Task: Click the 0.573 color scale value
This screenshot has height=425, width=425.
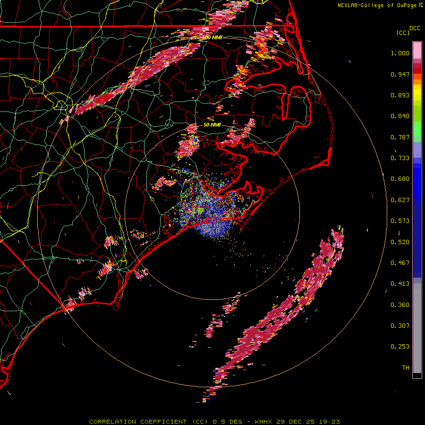Action: pyautogui.click(x=400, y=221)
